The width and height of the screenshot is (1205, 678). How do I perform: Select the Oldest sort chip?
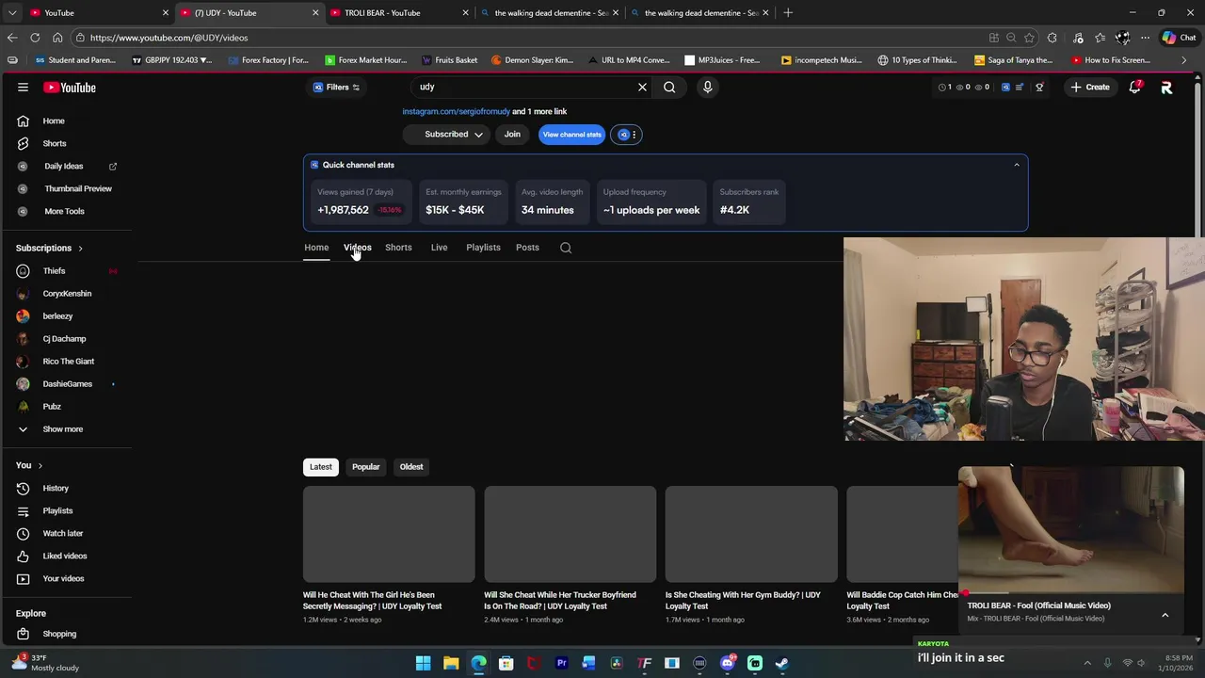[x=411, y=467]
